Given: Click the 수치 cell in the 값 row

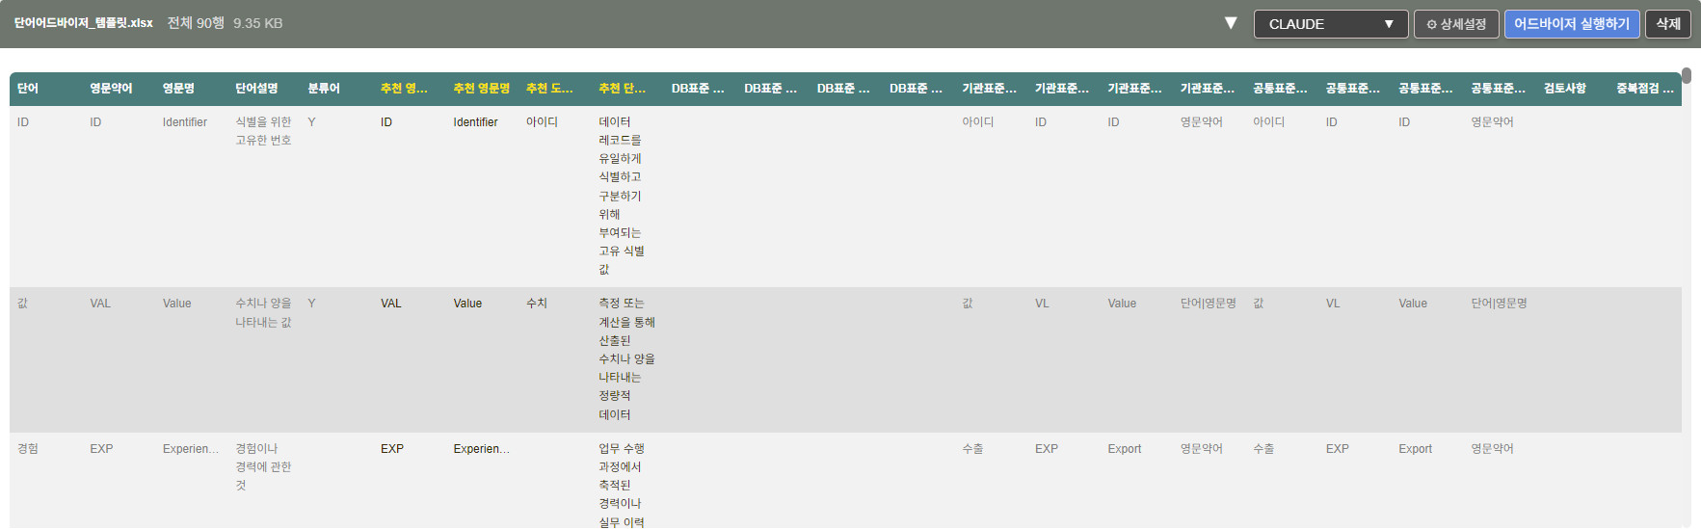Looking at the screenshot, I should coord(537,304).
